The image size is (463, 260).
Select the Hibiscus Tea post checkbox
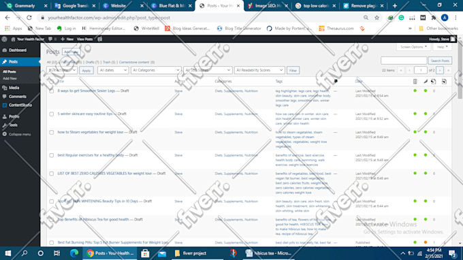[x=52, y=220]
